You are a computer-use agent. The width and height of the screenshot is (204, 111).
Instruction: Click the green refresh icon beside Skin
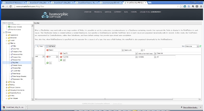click(x=200, y=46)
